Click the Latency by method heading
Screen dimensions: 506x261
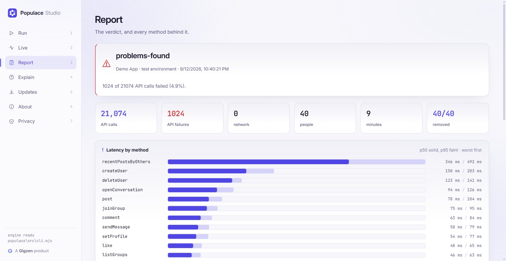[127, 150]
